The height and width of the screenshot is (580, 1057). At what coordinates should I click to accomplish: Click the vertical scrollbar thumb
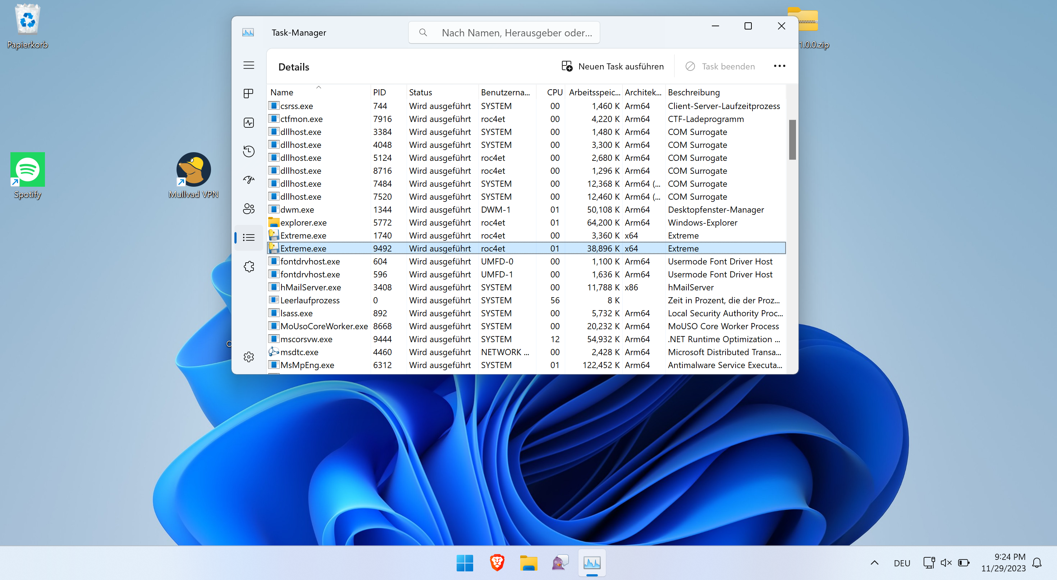(x=792, y=140)
